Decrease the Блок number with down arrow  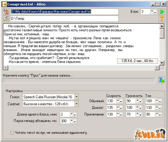coord(155,12)
